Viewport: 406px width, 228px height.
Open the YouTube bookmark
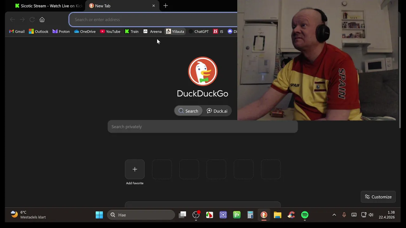(110, 31)
